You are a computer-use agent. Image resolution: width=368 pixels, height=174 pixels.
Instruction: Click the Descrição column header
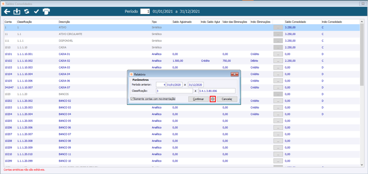64,22
